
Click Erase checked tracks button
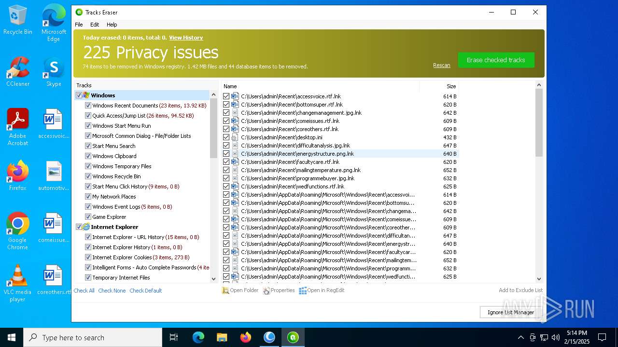tap(496, 60)
